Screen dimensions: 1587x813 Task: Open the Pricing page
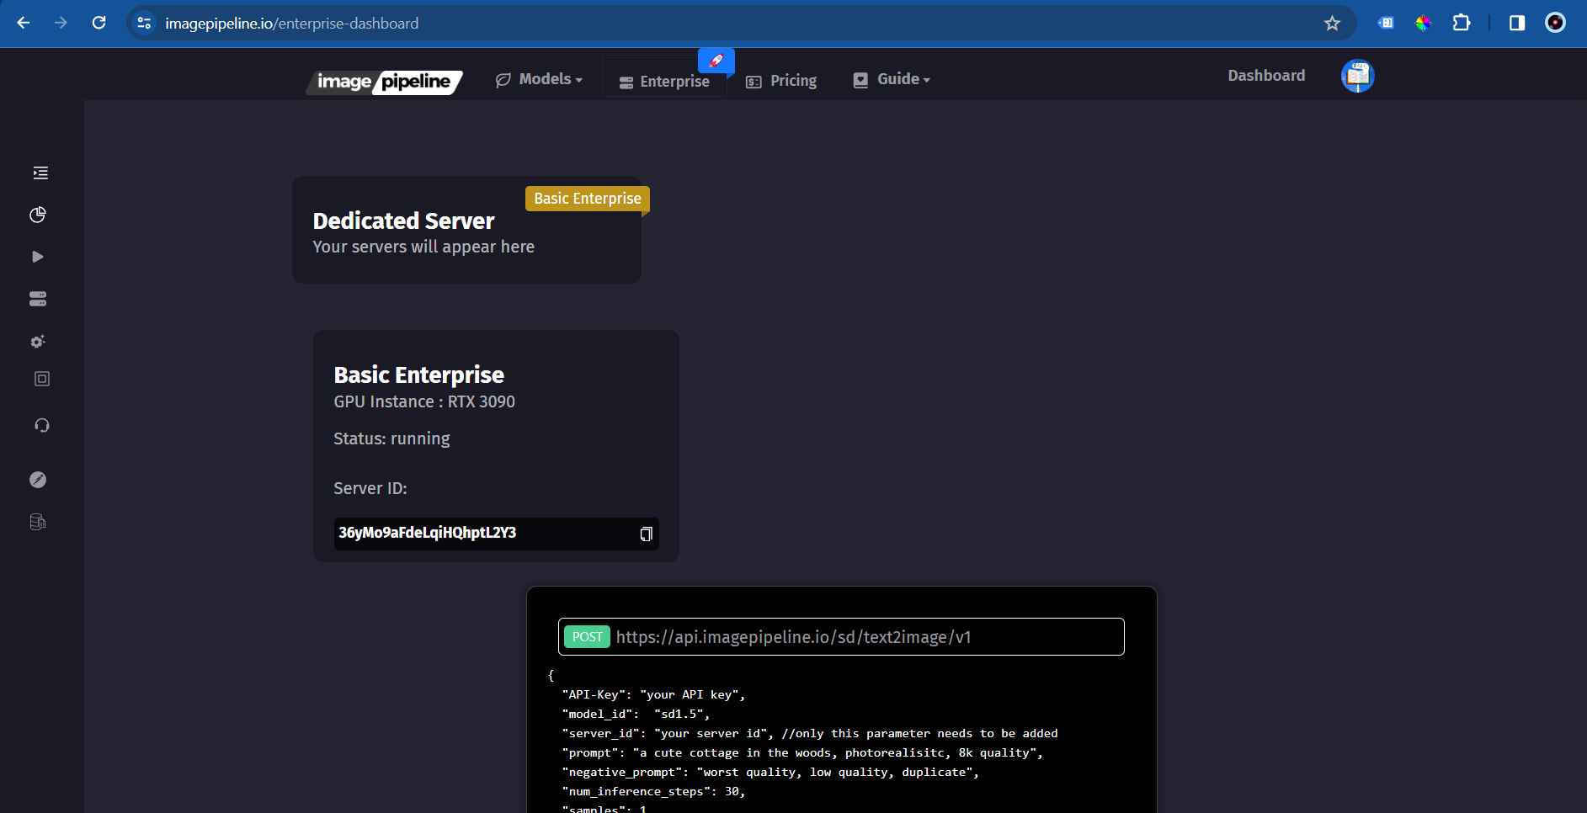(x=781, y=81)
